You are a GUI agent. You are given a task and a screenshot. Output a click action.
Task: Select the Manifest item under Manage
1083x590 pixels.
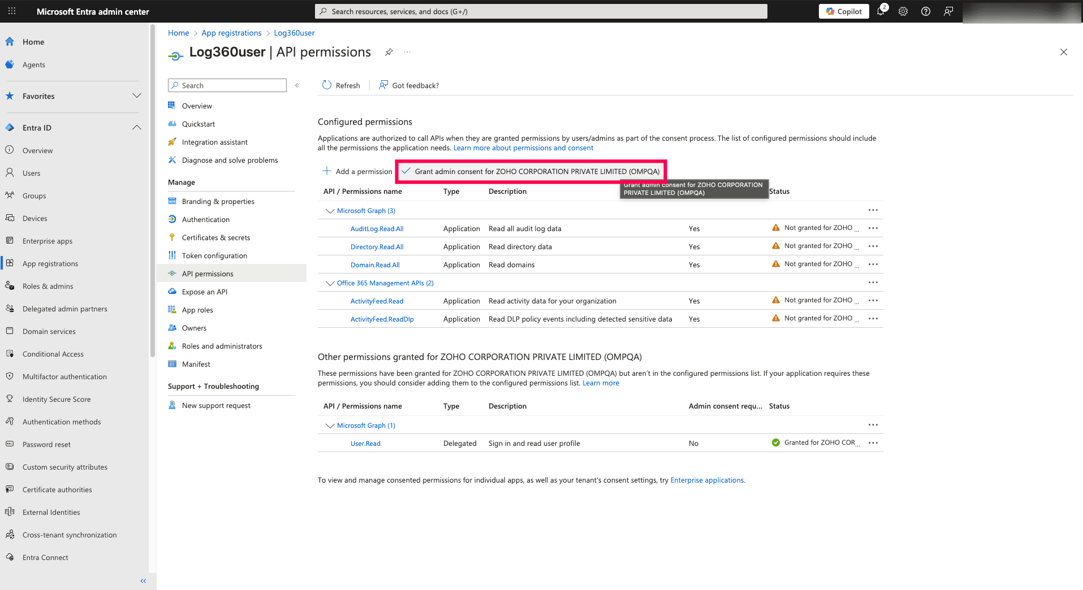click(x=196, y=364)
